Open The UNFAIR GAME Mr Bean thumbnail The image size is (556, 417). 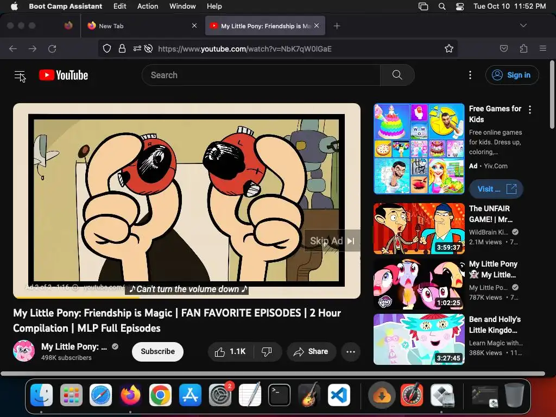point(419,229)
